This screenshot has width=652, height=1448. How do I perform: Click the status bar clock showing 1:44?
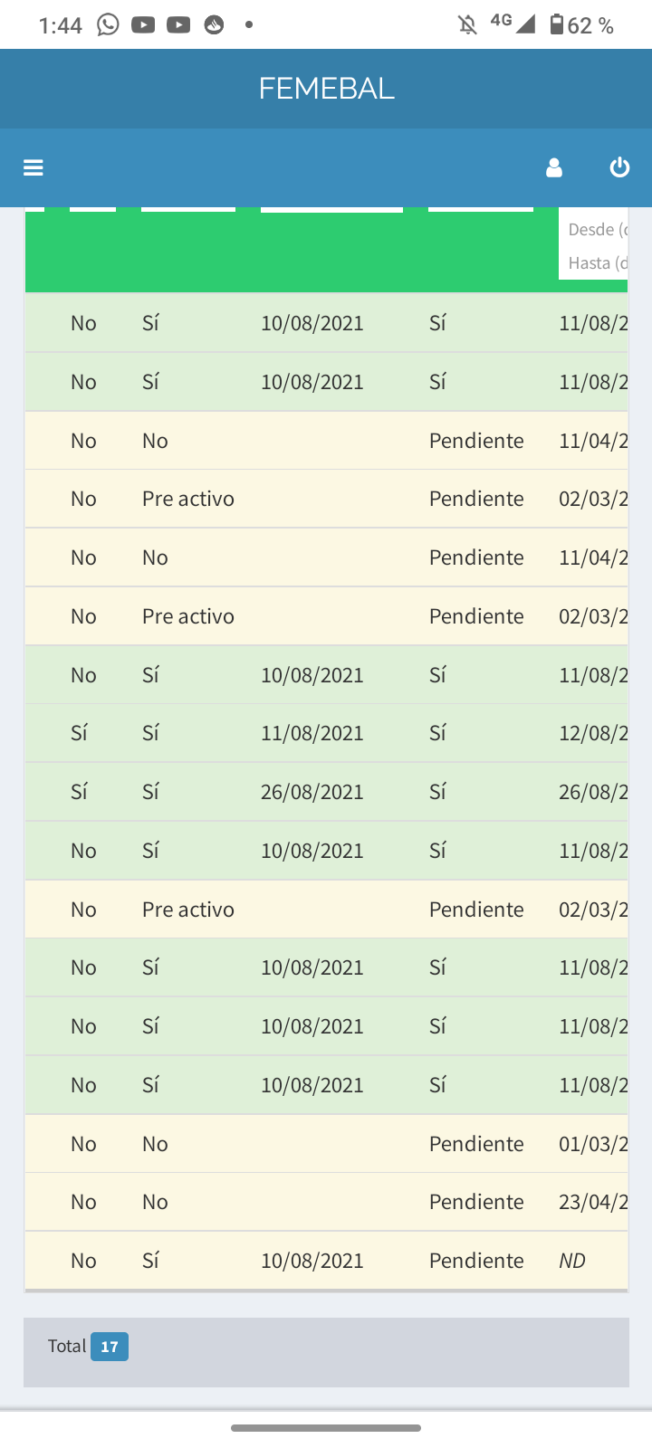(x=61, y=25)
